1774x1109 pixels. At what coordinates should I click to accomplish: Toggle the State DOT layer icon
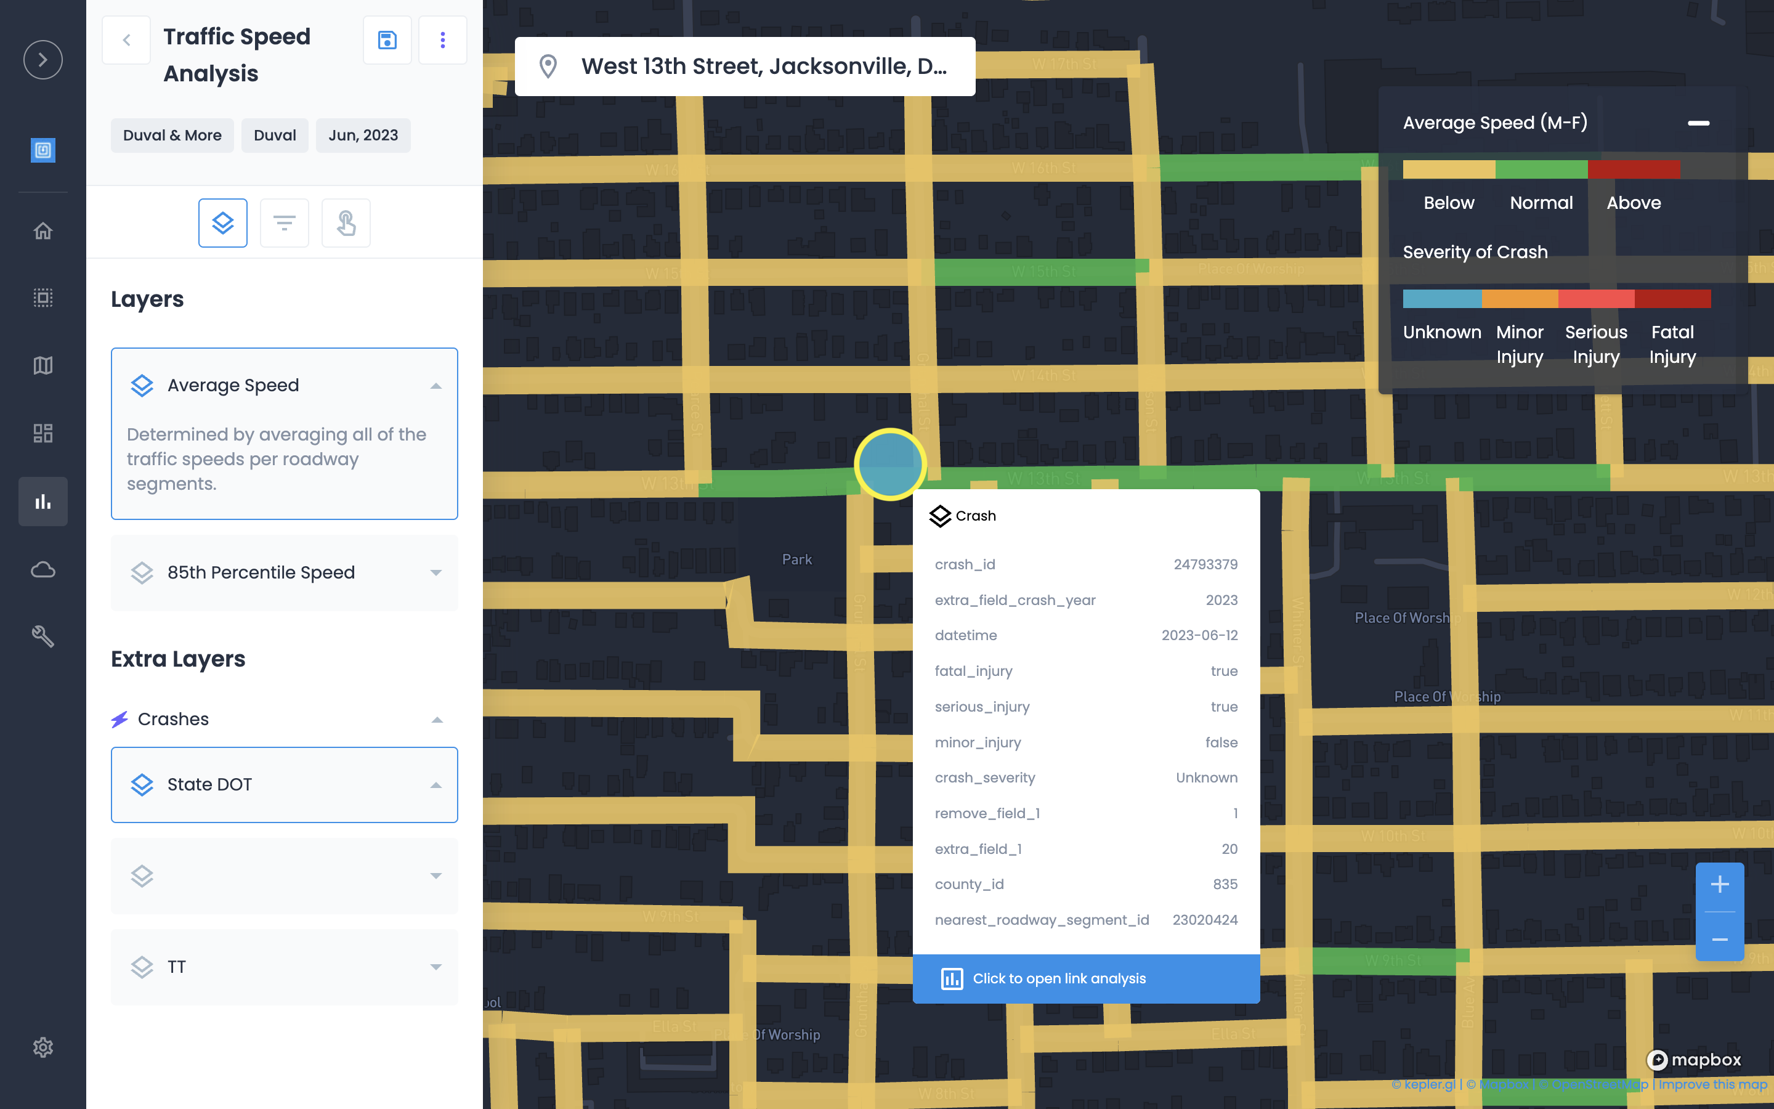(142, 785)
